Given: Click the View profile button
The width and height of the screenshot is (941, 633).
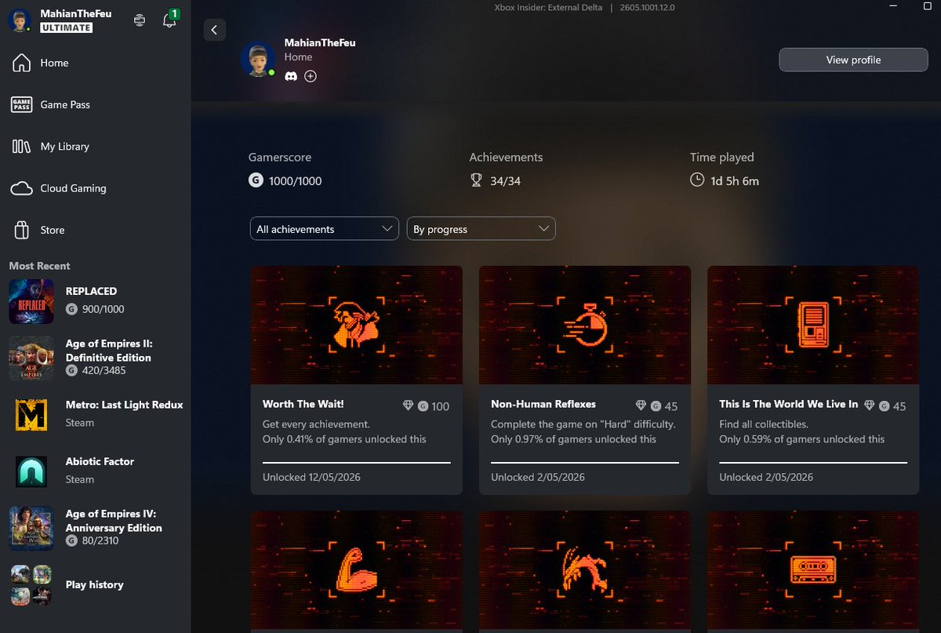Looking at the screenshot, I should 853,60.
